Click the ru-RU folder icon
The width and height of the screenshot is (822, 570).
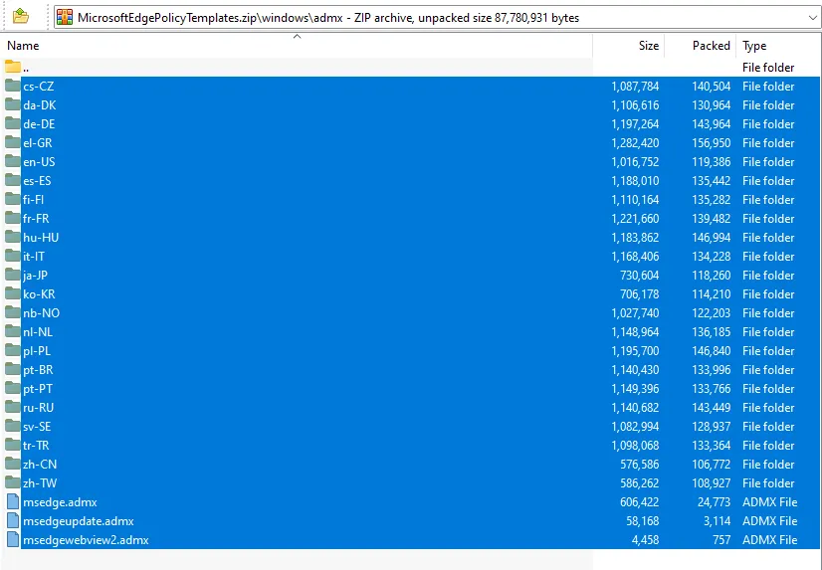13,407
